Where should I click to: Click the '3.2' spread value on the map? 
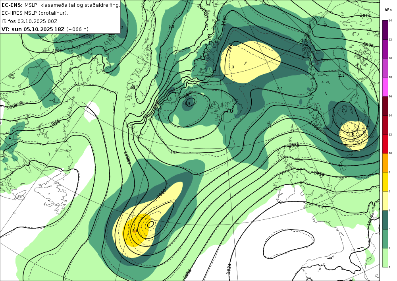304,41
